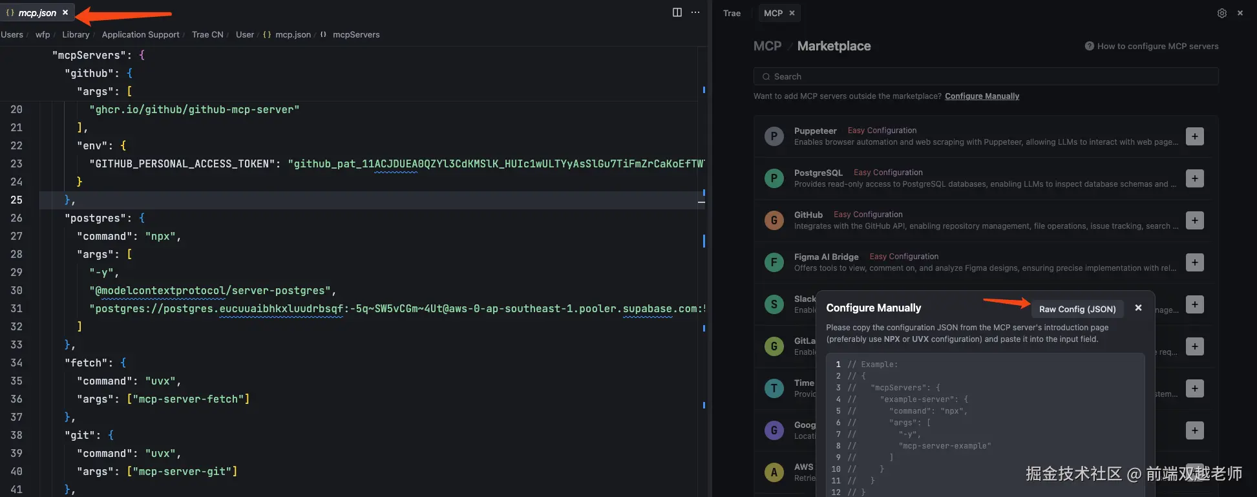Click the Figma AI Bridge avatar icon
The image size is (1257, 497).
tap(774, 262)
